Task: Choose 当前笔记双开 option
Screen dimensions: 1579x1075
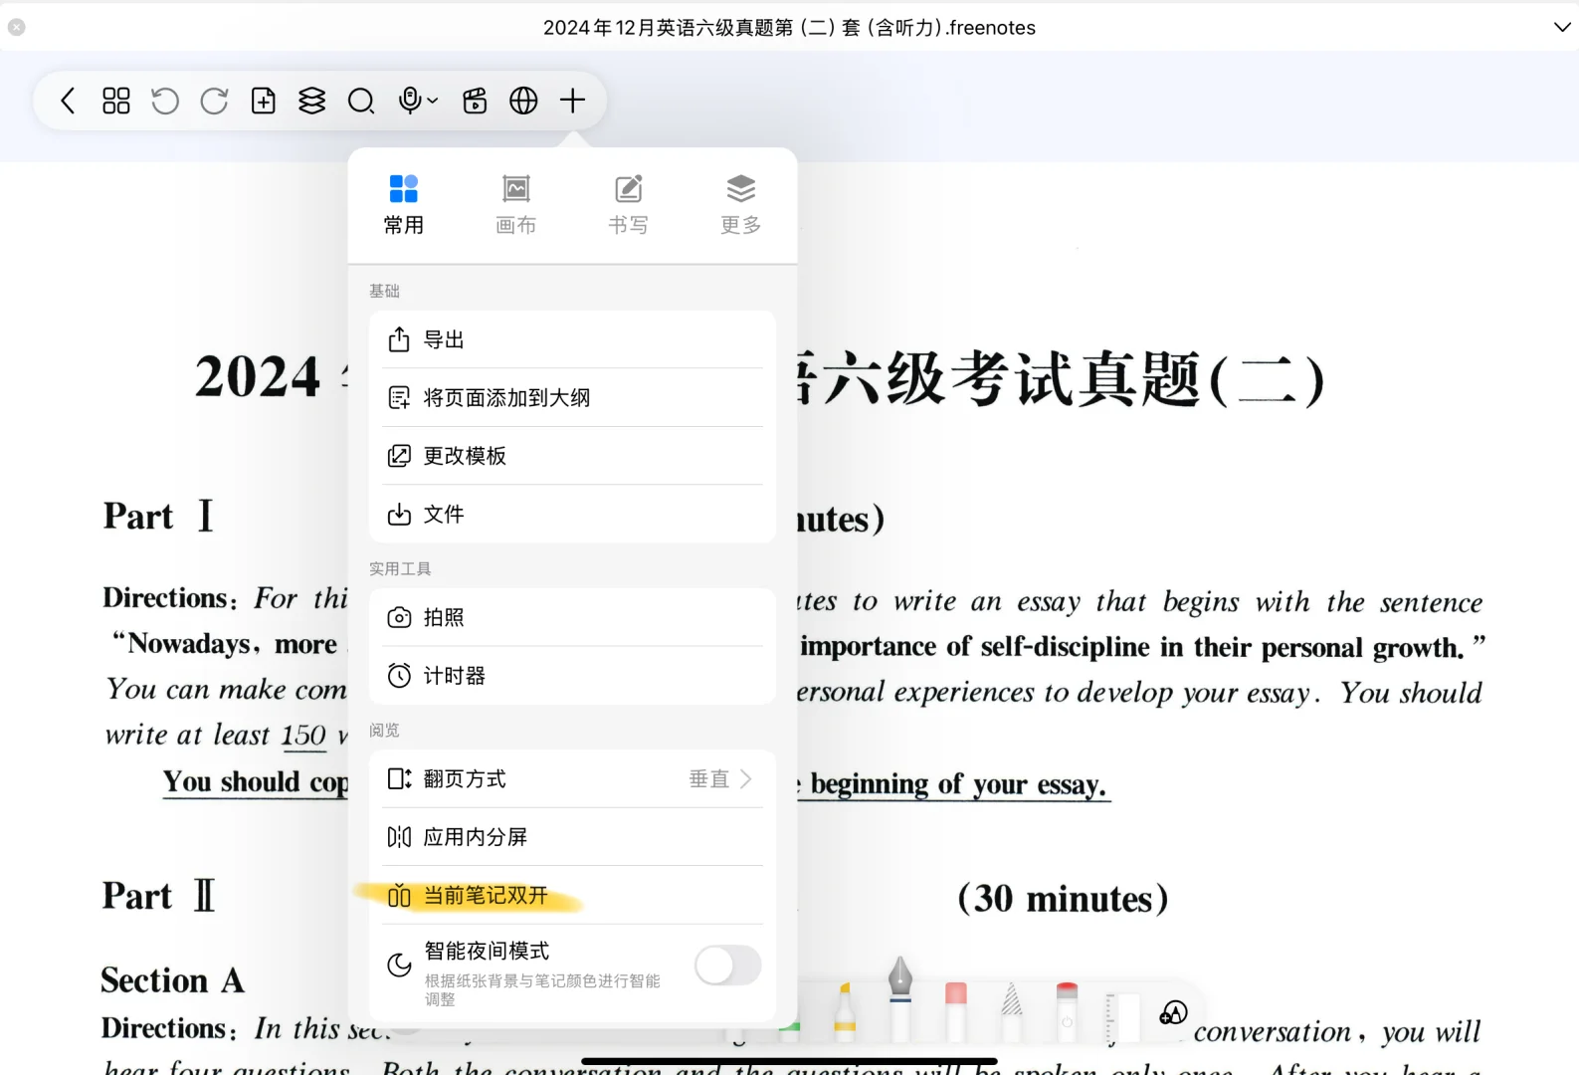Action: pos(572,895)
